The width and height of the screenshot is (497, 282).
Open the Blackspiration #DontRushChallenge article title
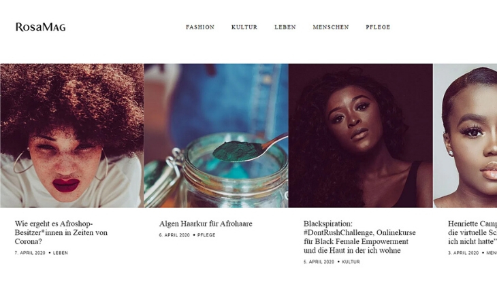pos(359,237)
